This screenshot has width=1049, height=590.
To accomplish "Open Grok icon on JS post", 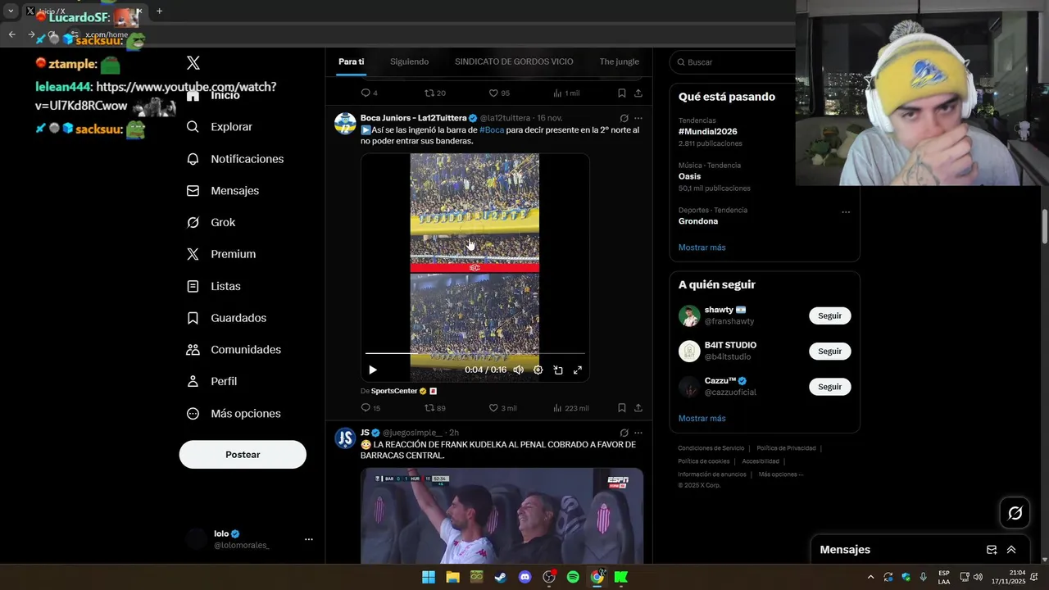I will click(624, 433).
